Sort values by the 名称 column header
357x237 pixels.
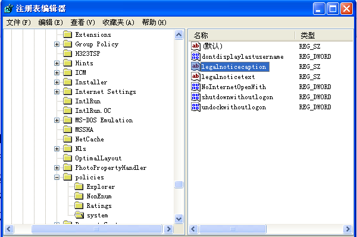[242, 36]
